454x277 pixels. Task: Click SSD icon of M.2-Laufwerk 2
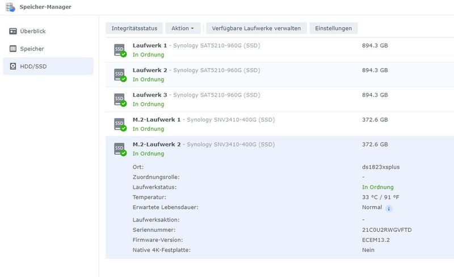[x=120, y=149]
